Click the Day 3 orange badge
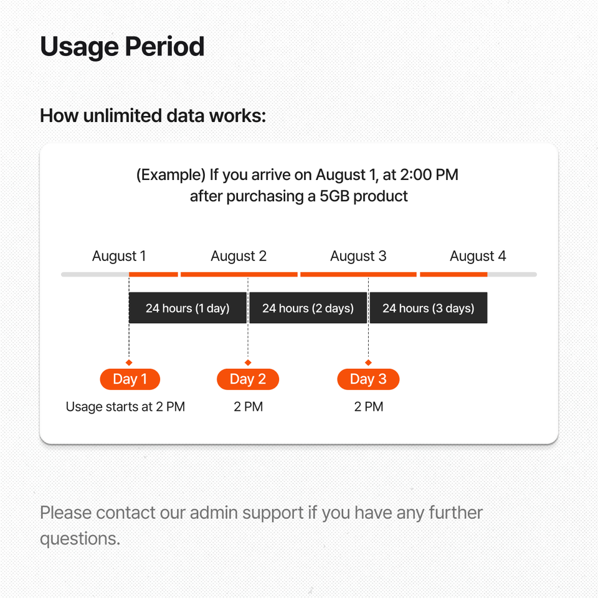The width and height of the screenshot is (598, 598). [x=368, y=379]
